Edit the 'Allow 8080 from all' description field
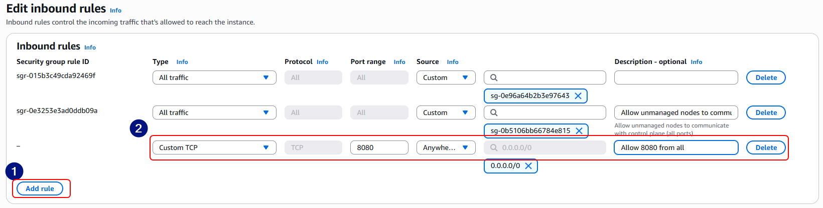This screenshot has width=823, height=208. click(x=675, y=147)
